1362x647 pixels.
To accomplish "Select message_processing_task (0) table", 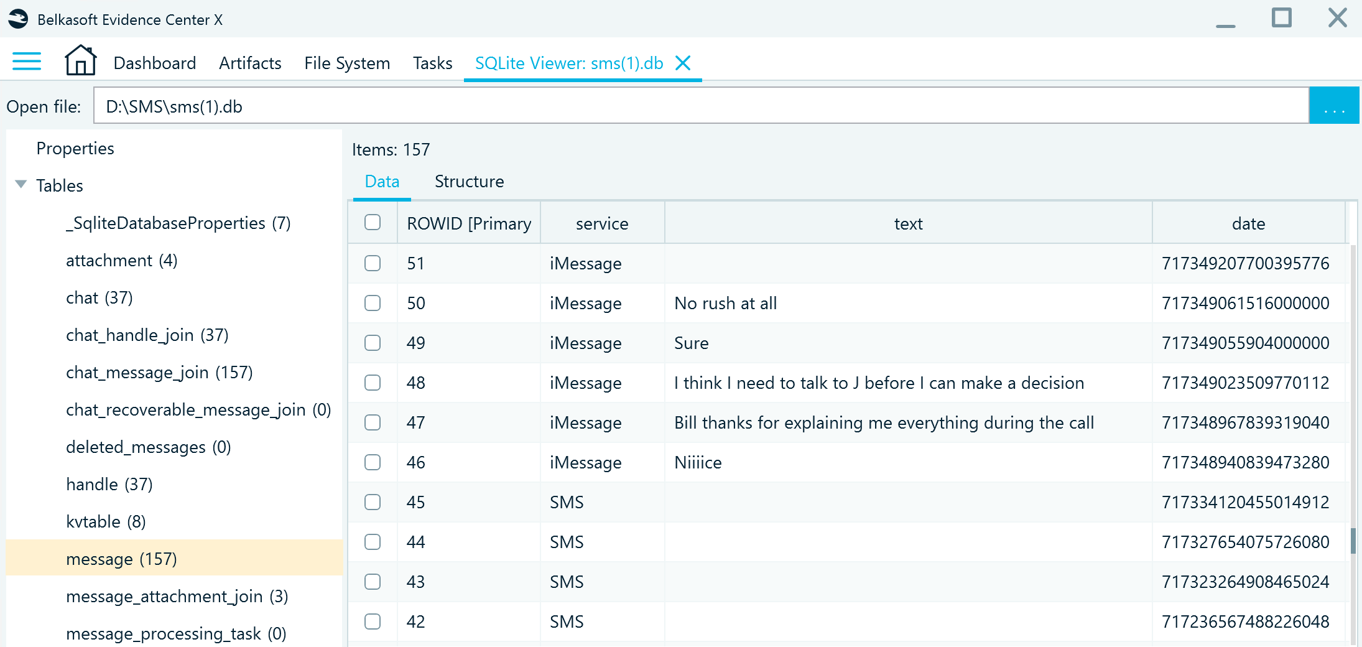I will 176,633.
